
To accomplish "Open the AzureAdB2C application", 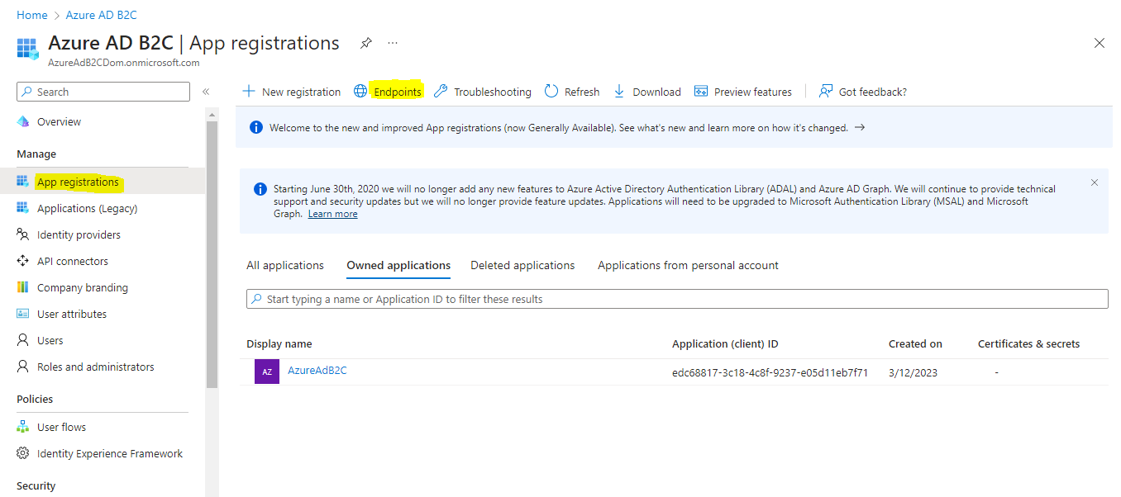I will click(317, 371).
